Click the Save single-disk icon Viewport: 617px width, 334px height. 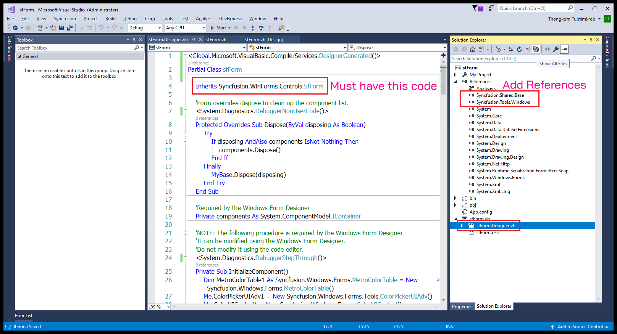click(x=61, y=28)
